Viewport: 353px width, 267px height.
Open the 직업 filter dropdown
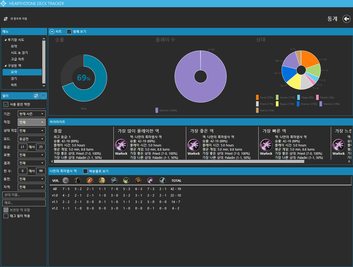click(x=32, y=122)
